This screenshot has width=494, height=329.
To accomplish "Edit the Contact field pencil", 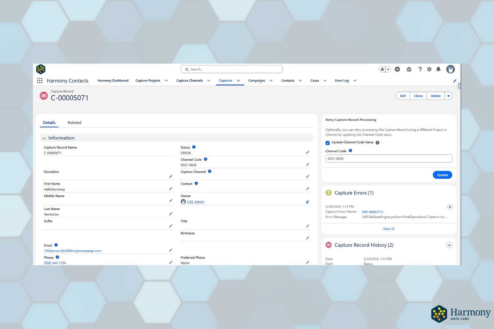I will tap(308, 189).
